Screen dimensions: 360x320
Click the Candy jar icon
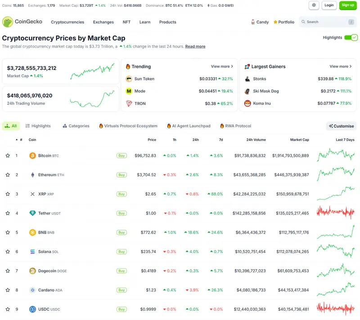click(253, 22)
